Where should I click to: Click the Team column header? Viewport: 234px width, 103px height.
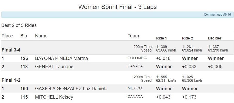point(133,36)
